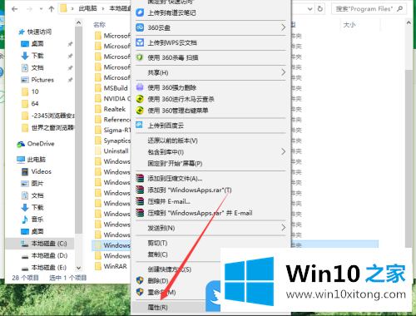Open the folder named 64 in sidebar
The image size is (416, 316).
pyautogui.click(x=35, y=104)
